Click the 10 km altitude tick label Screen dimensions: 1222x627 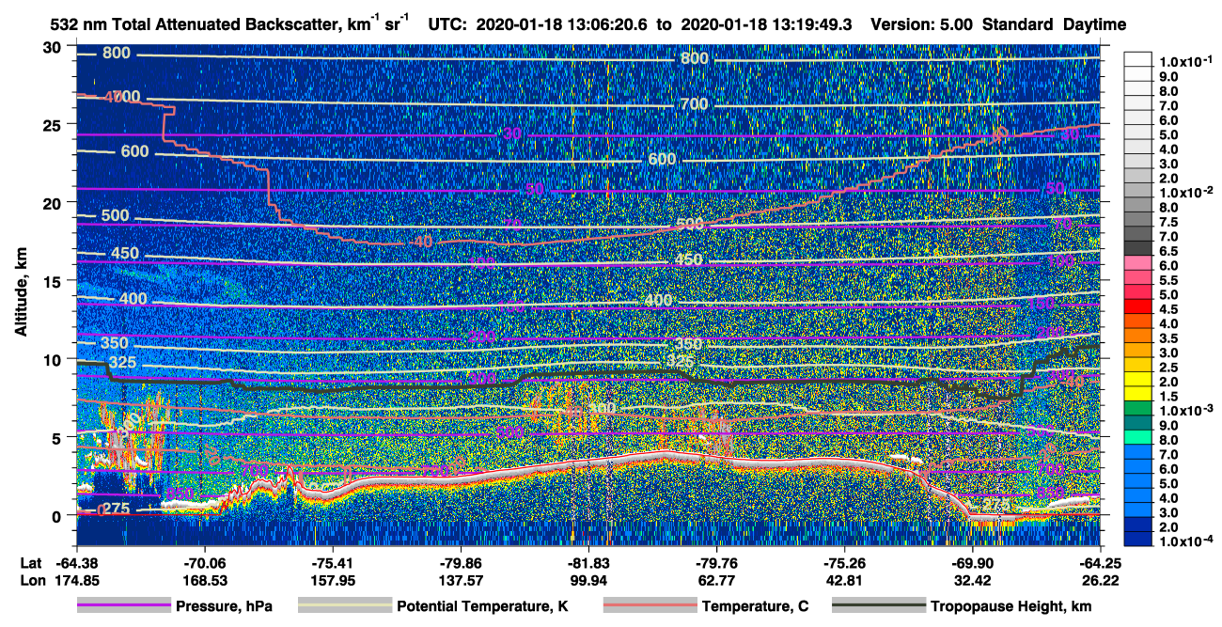(54, 359)
